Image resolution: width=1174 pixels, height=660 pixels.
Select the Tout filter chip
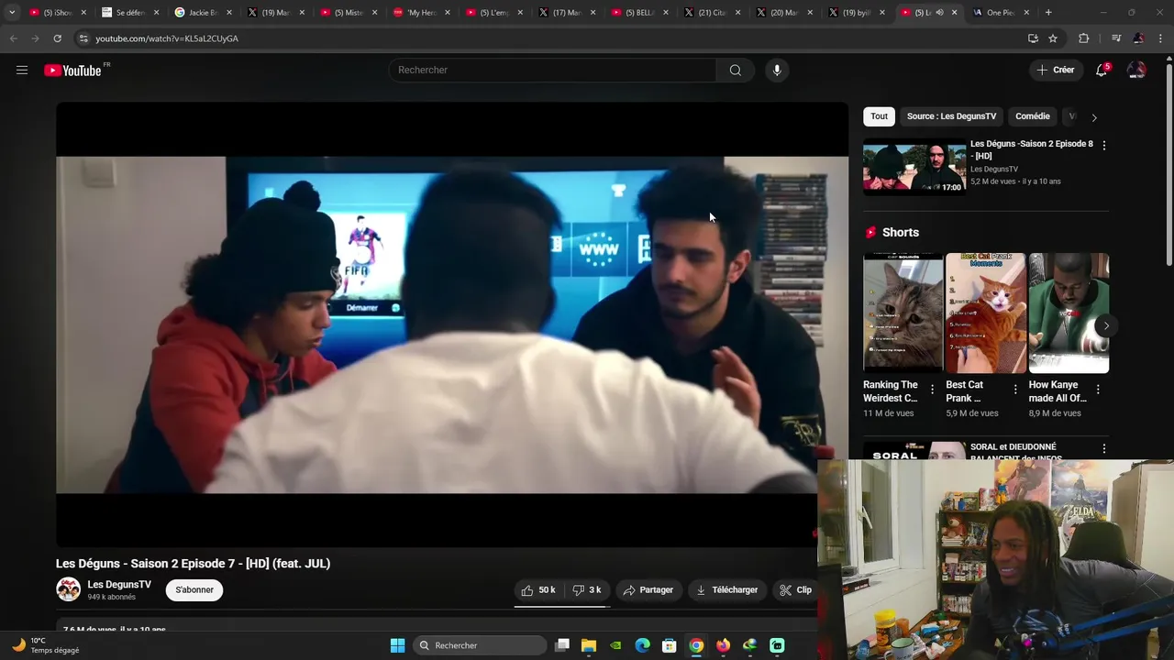tap(879, 116)
